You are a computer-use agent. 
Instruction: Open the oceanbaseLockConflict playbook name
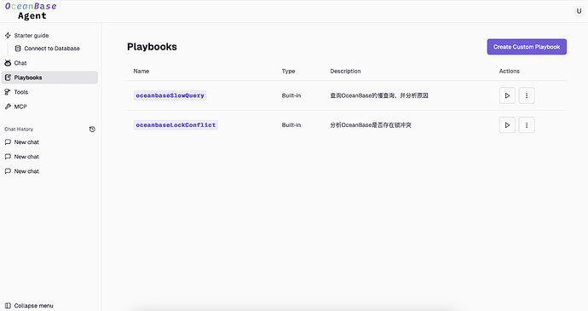click(x=176, y=125)
